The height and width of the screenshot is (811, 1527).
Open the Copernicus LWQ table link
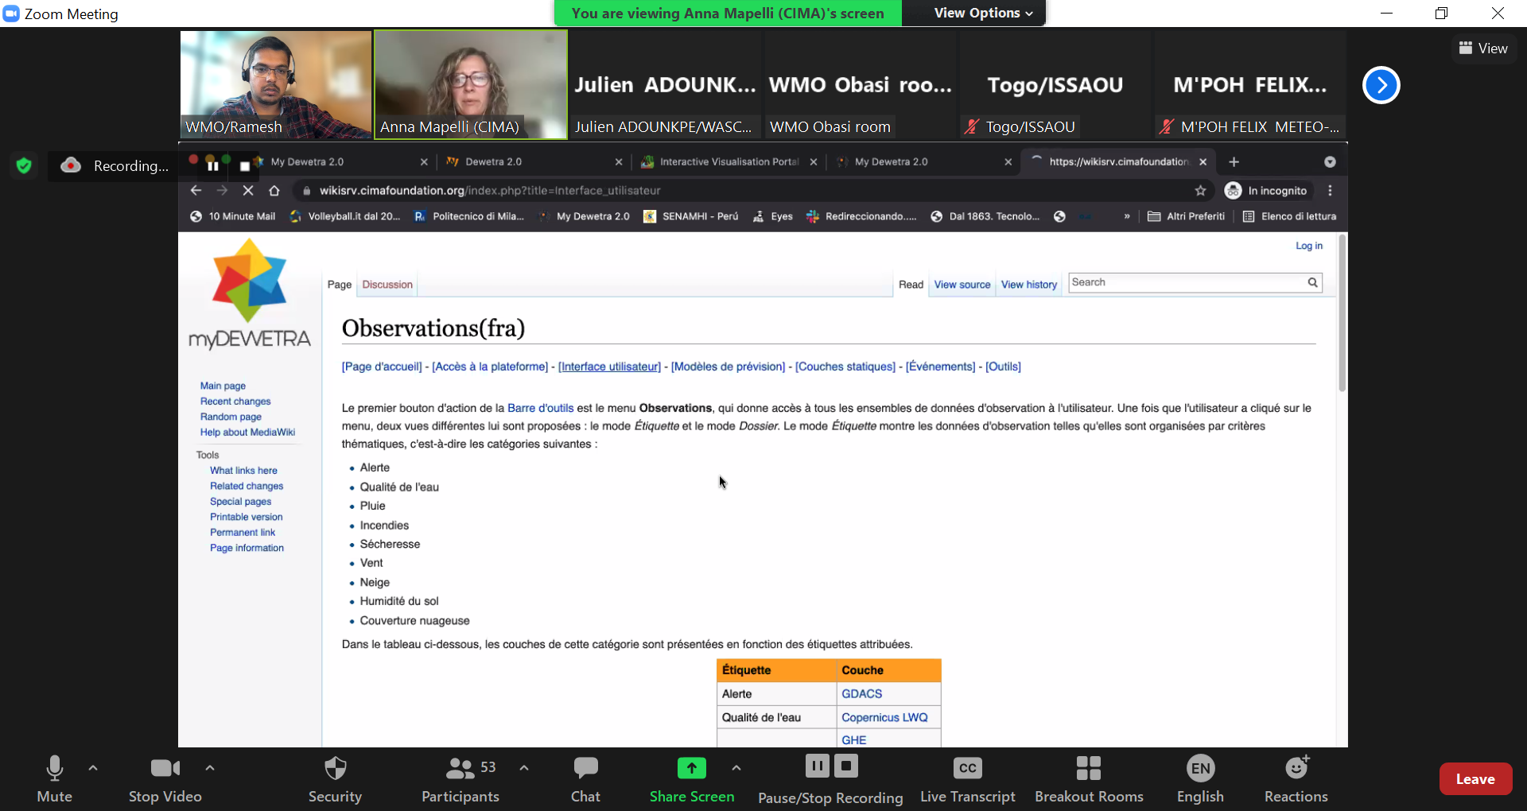click(884, 717)
